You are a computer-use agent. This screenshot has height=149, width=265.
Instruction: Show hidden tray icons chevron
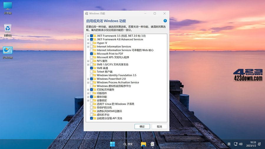[223, 144]
